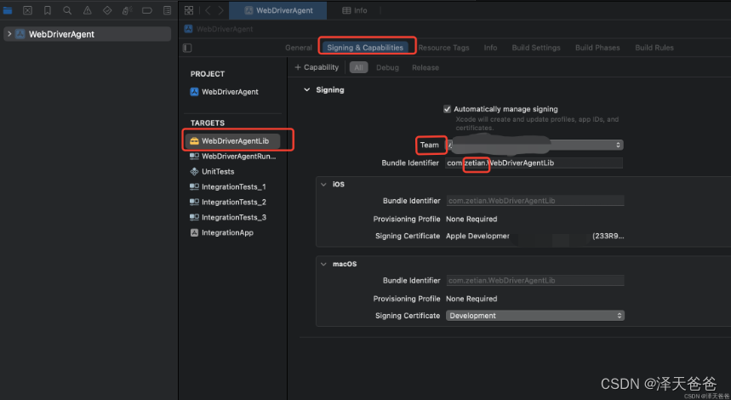Open Info tab beside Resource Tags
This screenshot has width=731, height=400.
coord(490,48)
